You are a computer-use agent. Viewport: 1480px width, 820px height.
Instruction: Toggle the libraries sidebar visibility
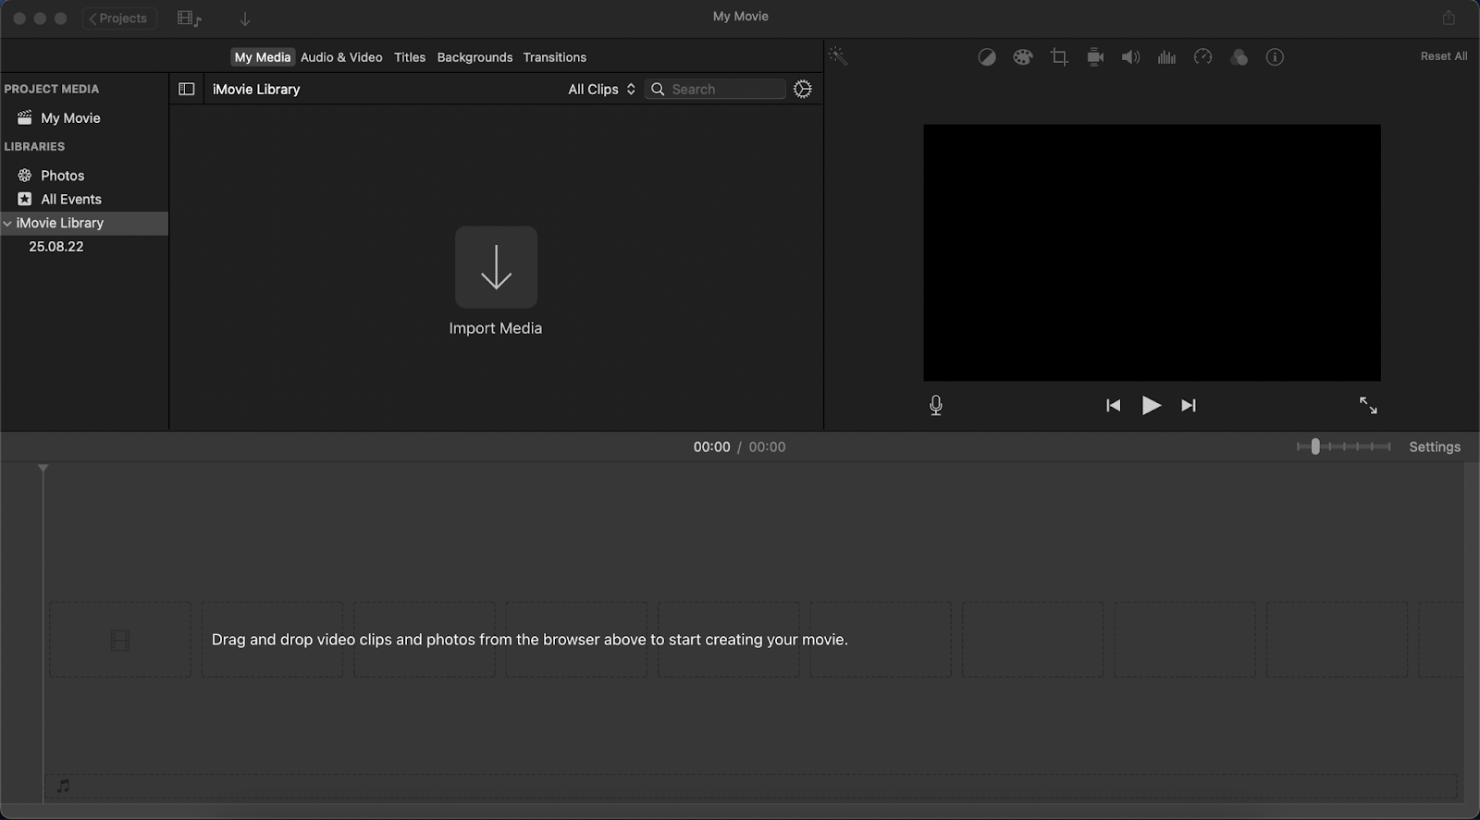[x=186, y=89]
